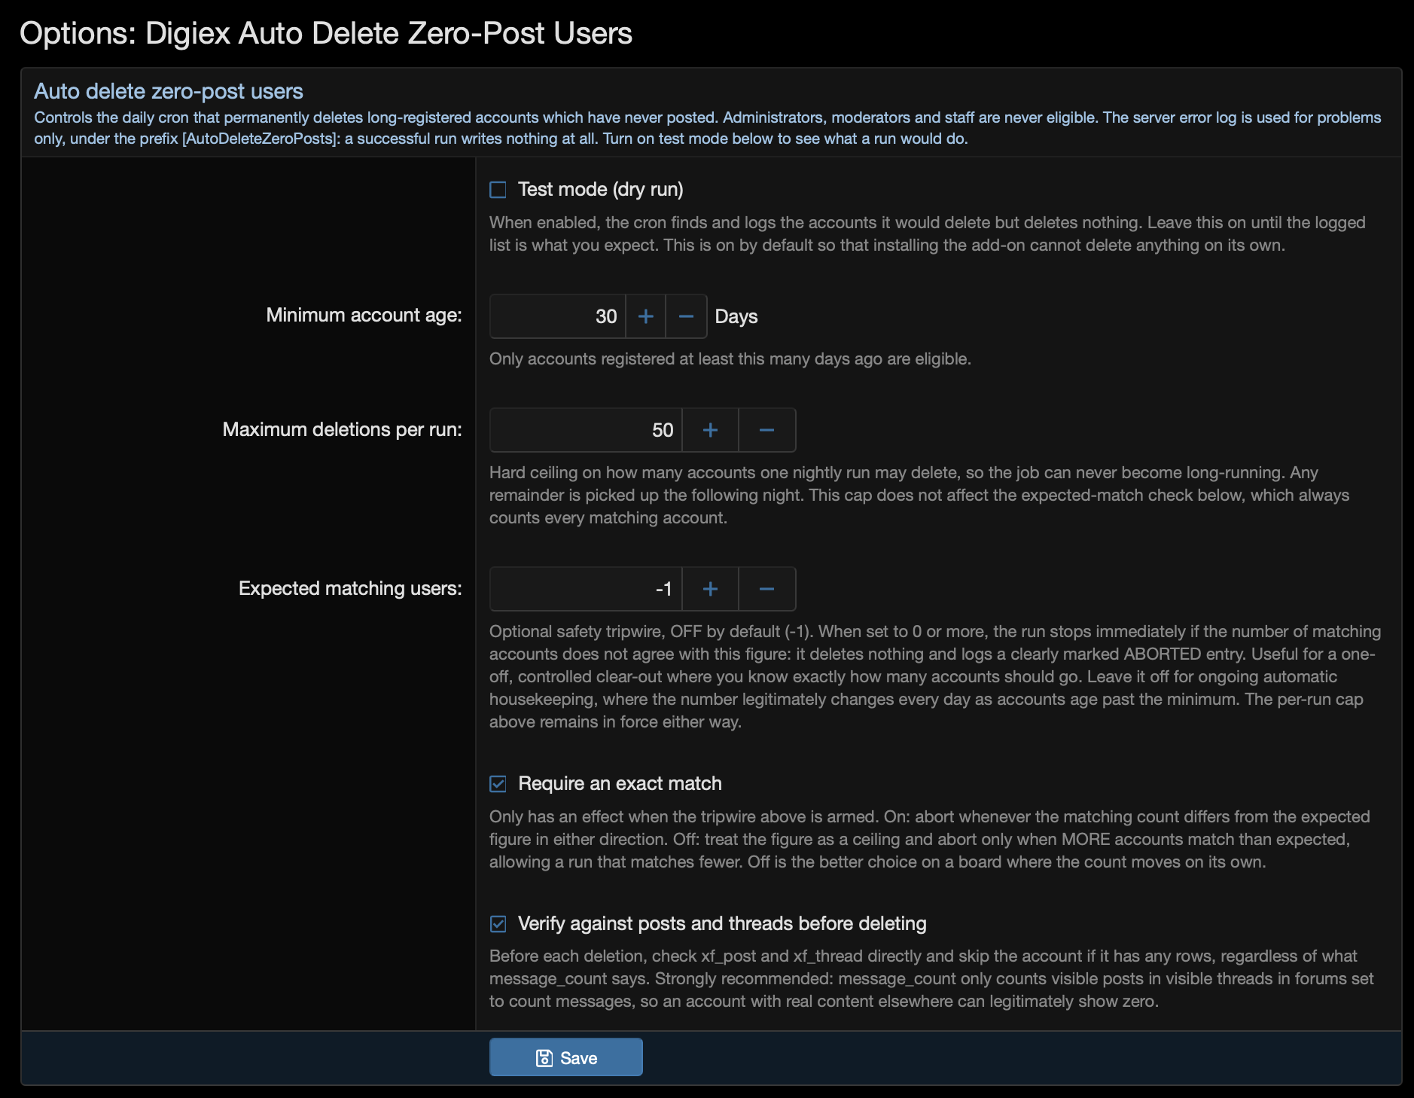
Task: Click the Auto delete zero-post users heading
Action: pyautogui.click(x=169, y=91)
